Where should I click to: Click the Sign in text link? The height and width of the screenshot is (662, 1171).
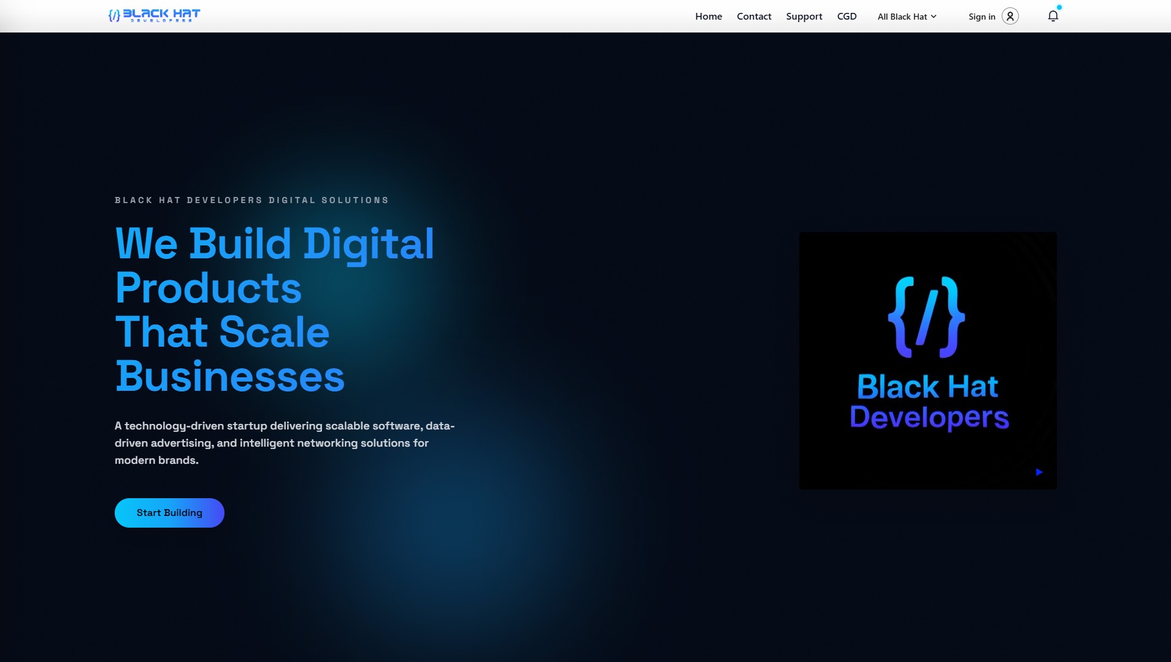tap(981, 17)
